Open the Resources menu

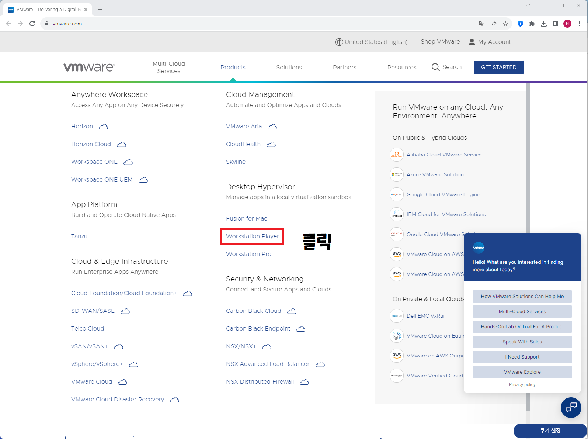coord(402,67)
